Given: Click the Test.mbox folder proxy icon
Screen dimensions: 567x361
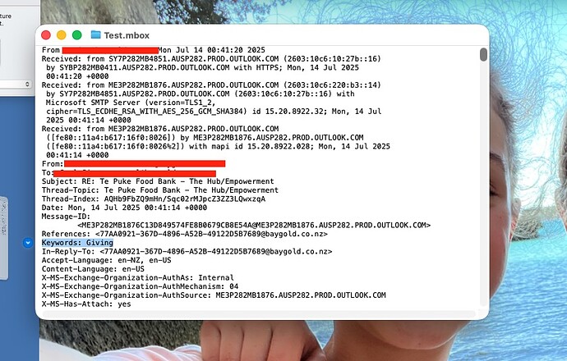Looking at the screenshot, I should coord(95,34).
